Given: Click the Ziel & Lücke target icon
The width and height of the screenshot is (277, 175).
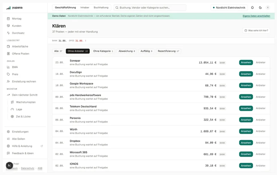Looking at the screenshot, I should click(12, 116).
